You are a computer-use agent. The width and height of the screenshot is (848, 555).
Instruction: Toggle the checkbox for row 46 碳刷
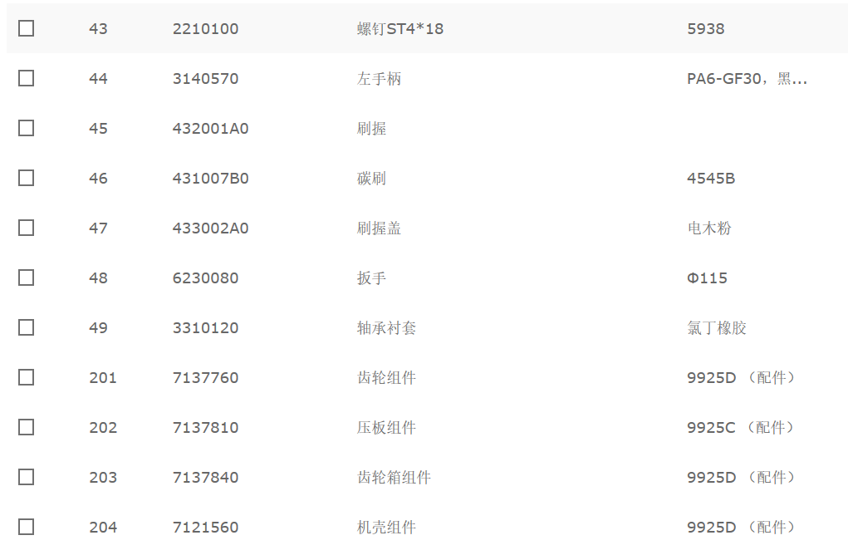[x=26, y=178]
